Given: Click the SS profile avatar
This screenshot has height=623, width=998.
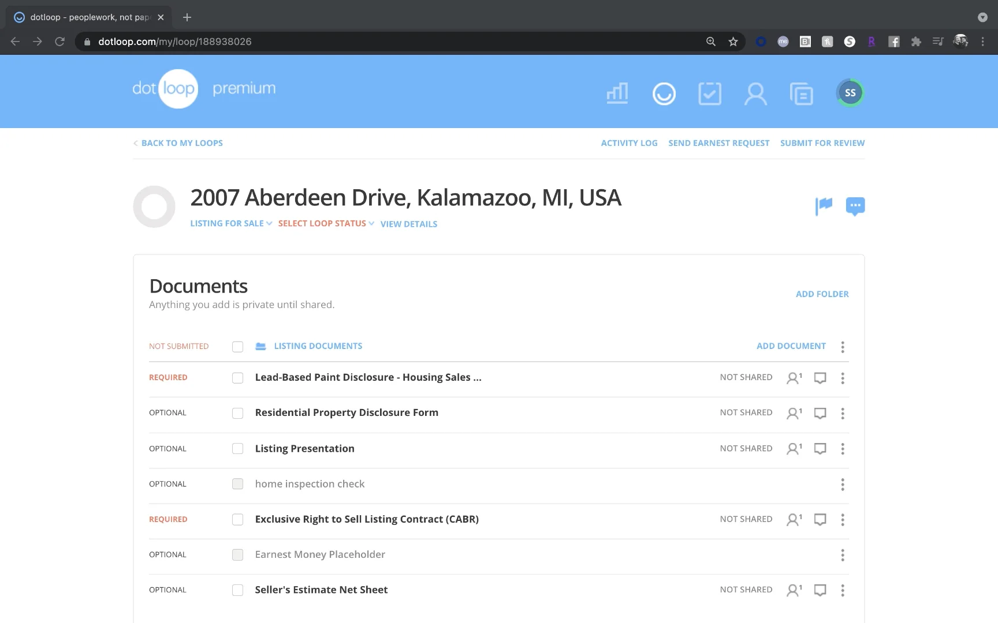Looking at the screenshot, I should tap(850, 93).
